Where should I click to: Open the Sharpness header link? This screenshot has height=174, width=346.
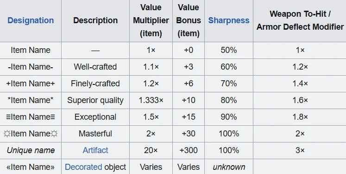tap(229, 20)
